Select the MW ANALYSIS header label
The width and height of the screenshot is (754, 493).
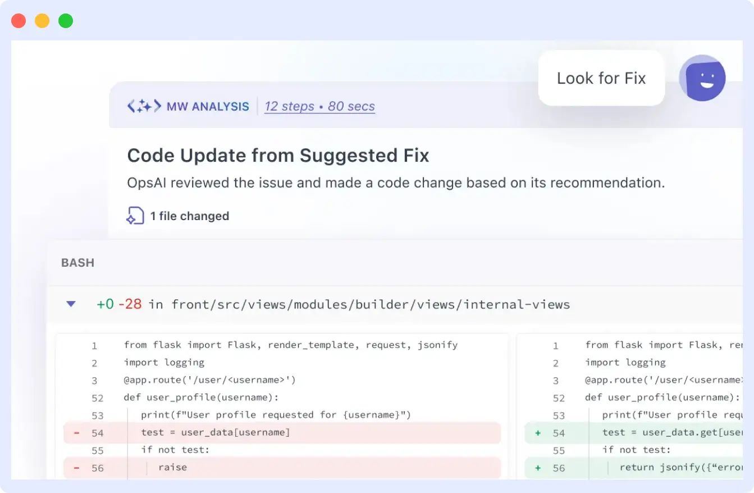[208, 106]
